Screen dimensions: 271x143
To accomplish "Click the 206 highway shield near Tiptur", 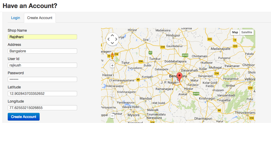I will [141, 62].
